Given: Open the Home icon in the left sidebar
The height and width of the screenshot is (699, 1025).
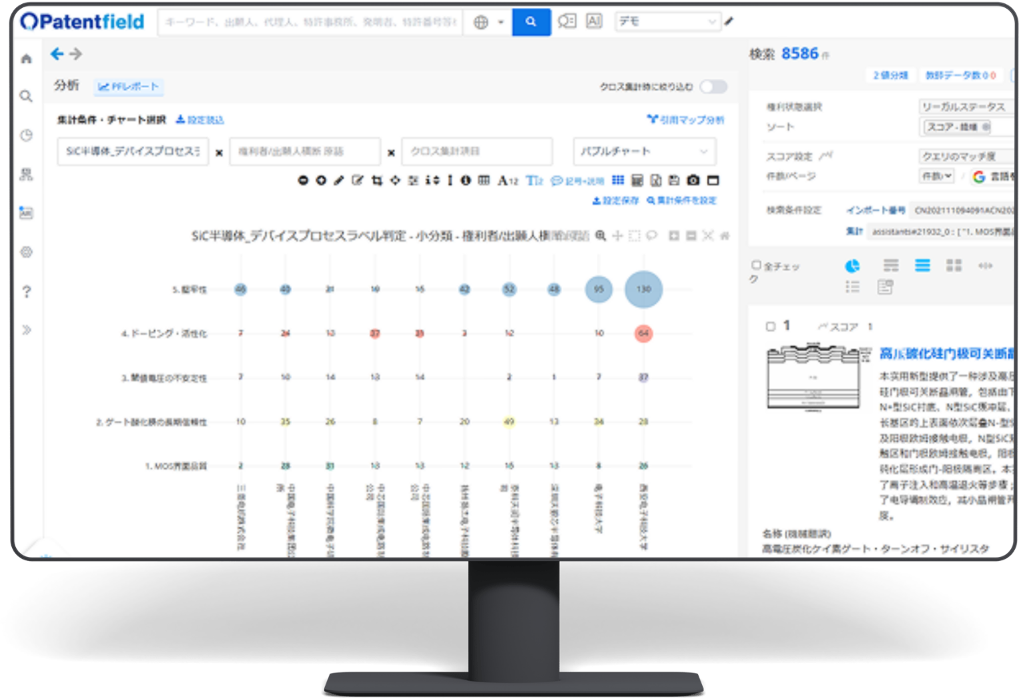Looking at the screenshot, I should (26, 59).
